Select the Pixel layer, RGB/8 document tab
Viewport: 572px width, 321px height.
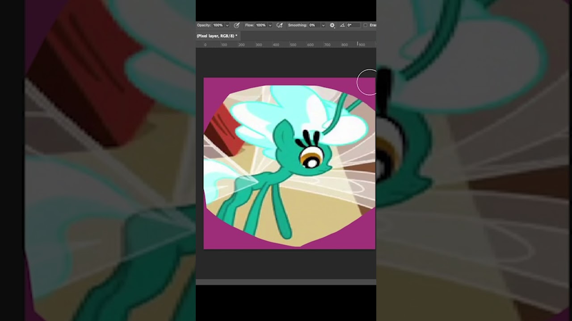tap(218, 36)
